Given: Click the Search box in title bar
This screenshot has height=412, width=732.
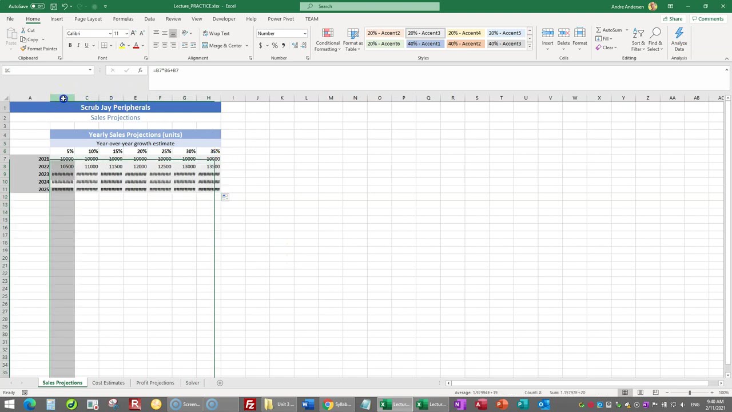Looking at the screenshot, I should pyautogui.click(x=369, y=6).
